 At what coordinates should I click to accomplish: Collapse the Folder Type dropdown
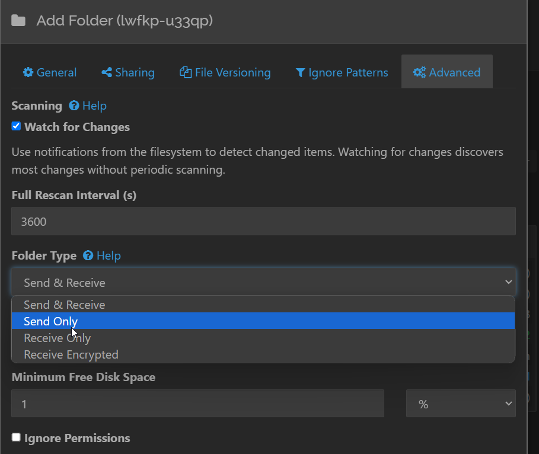coord(263,283)
